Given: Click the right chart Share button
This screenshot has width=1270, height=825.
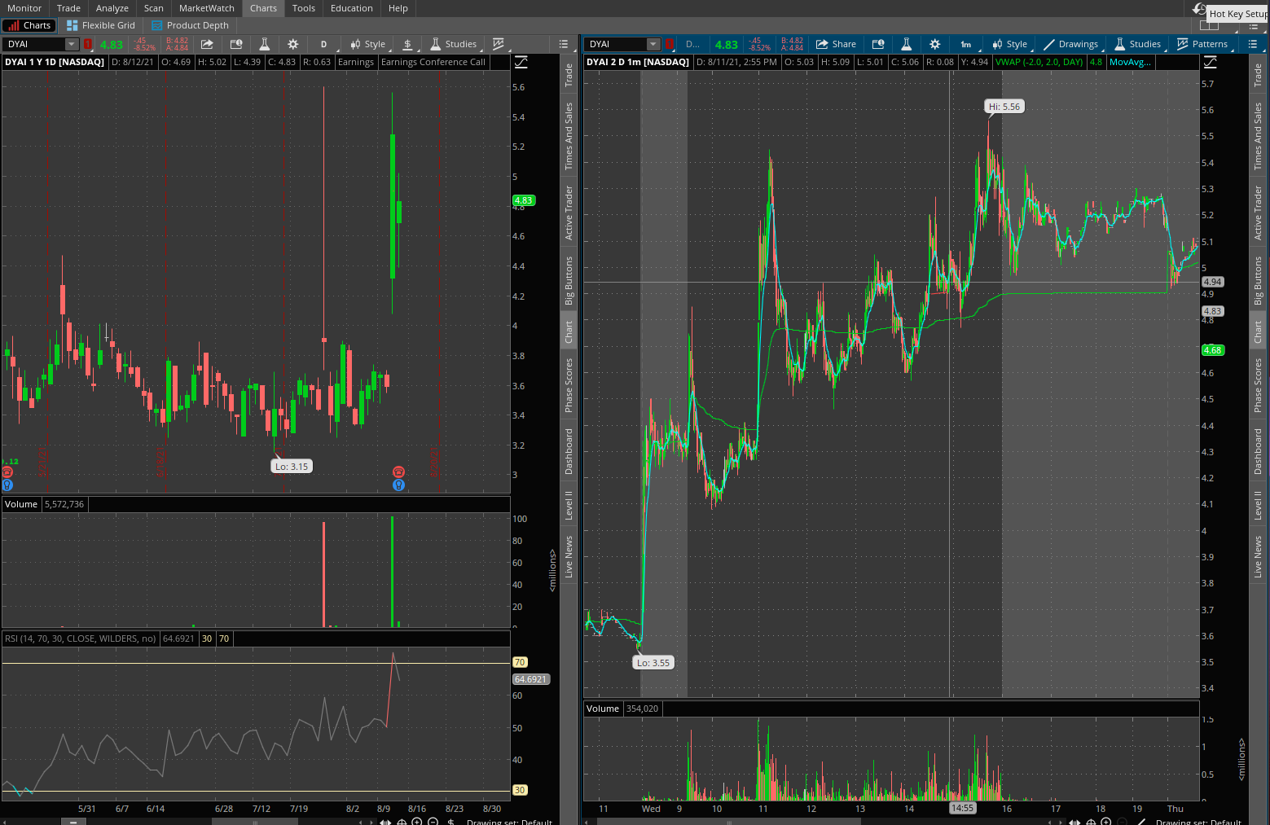Looking at the screenshot, I should (x=836, y=44).
